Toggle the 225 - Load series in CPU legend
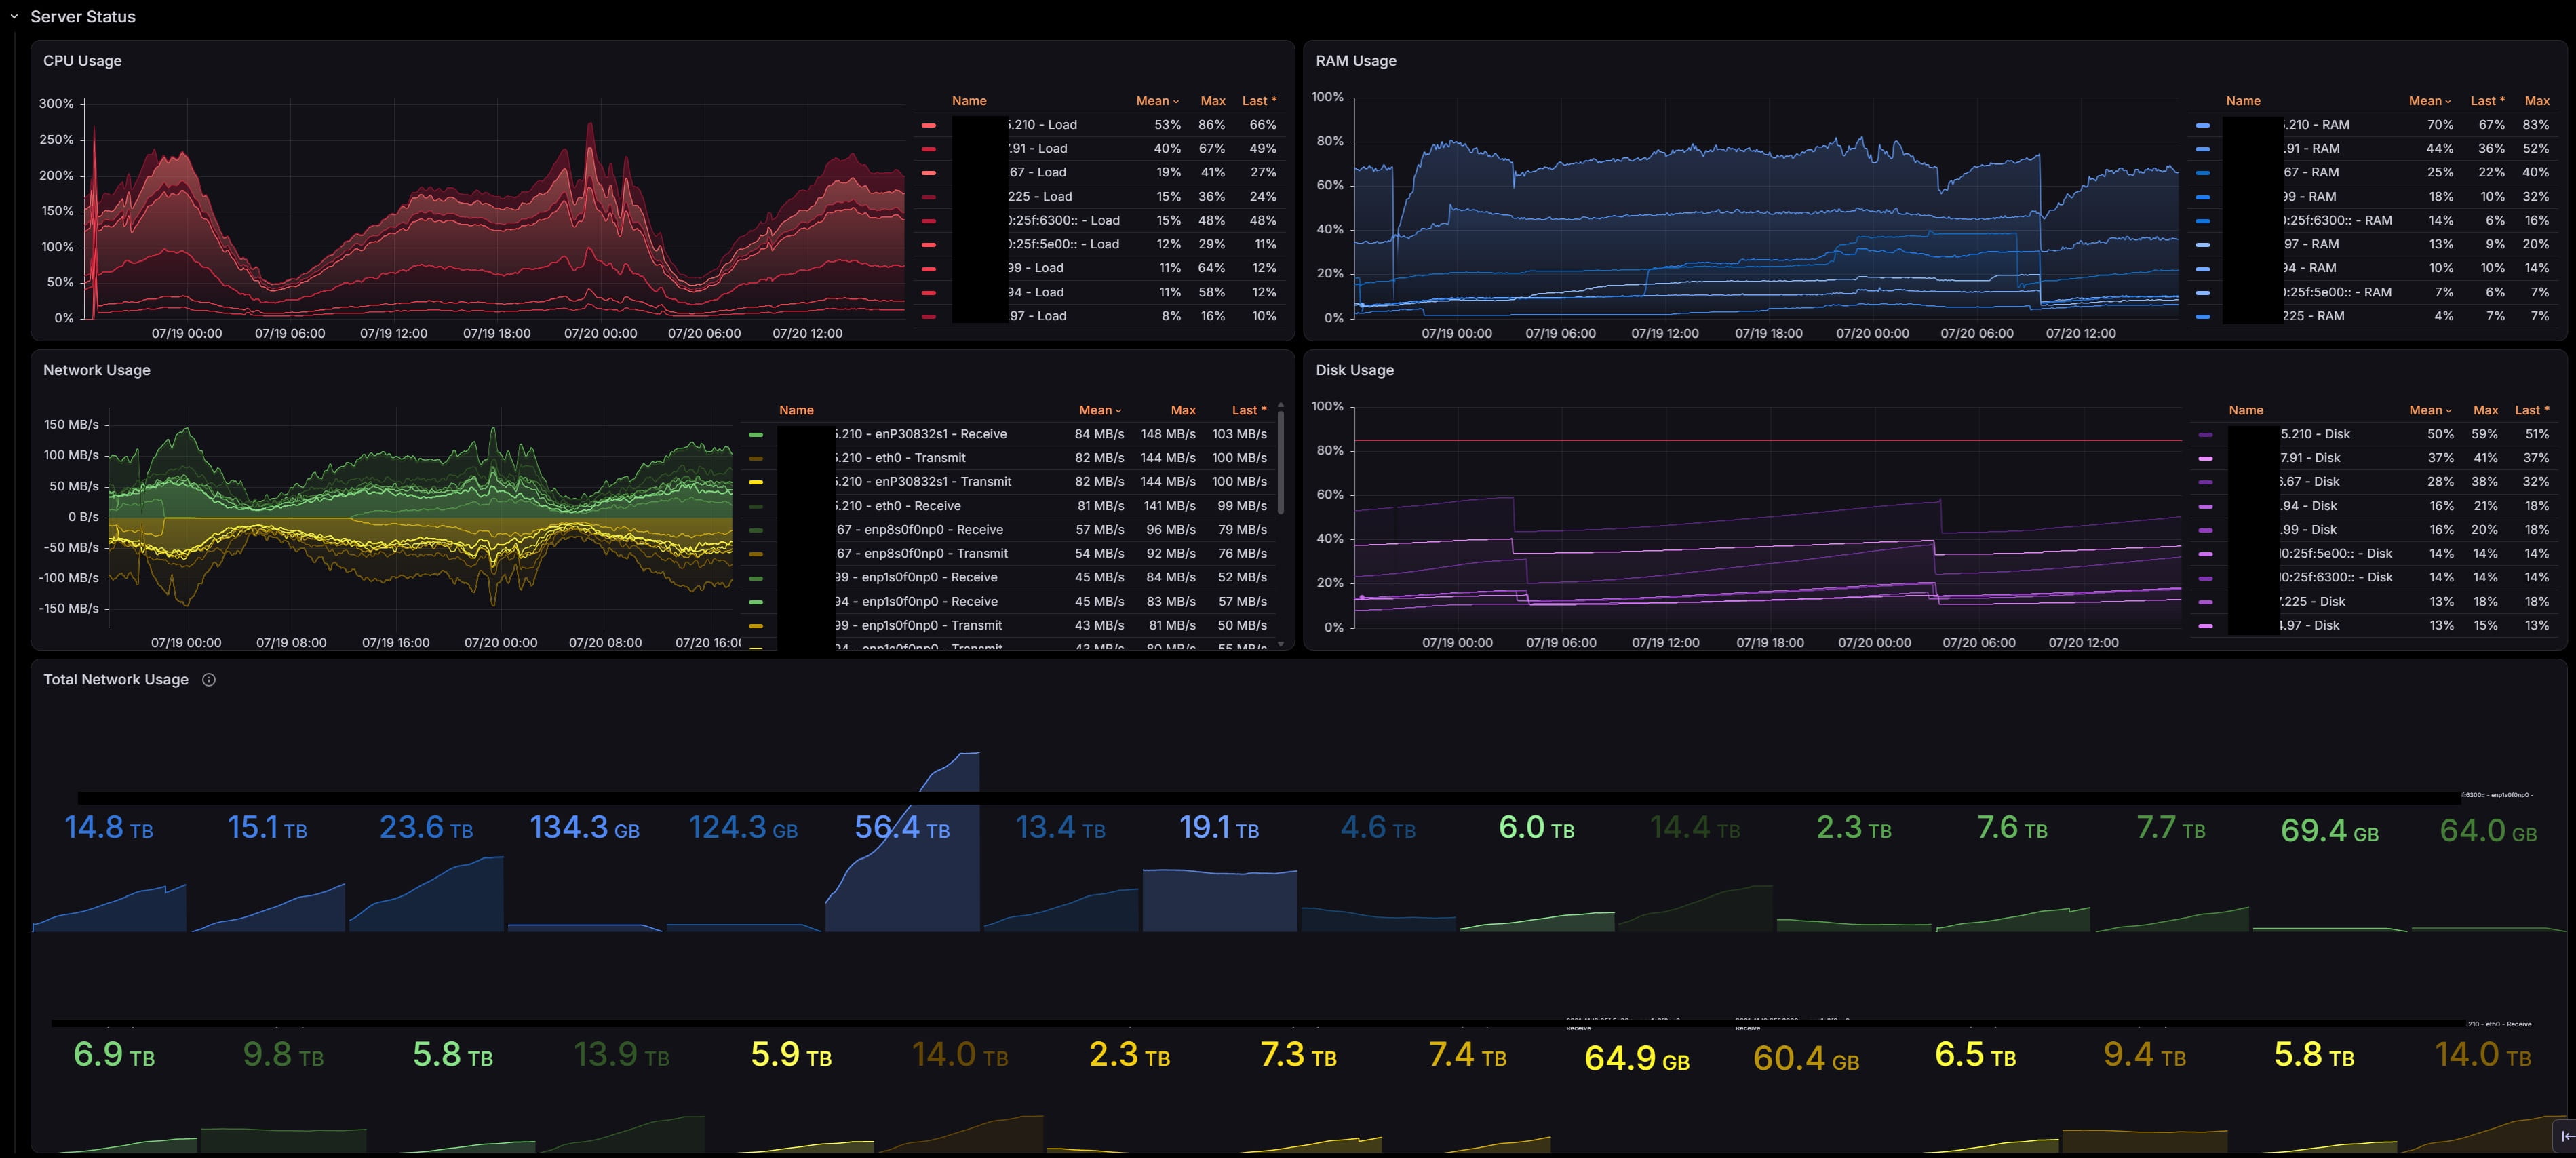This screenshot has height=1158, width=2576. click(x=1040, y=197)
